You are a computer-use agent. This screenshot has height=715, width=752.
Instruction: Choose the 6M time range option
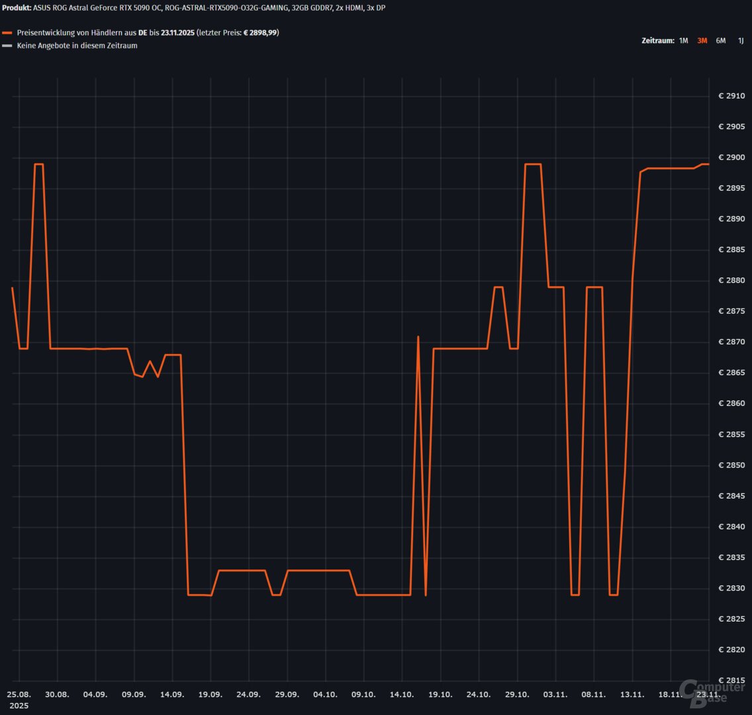coord(721,40)
